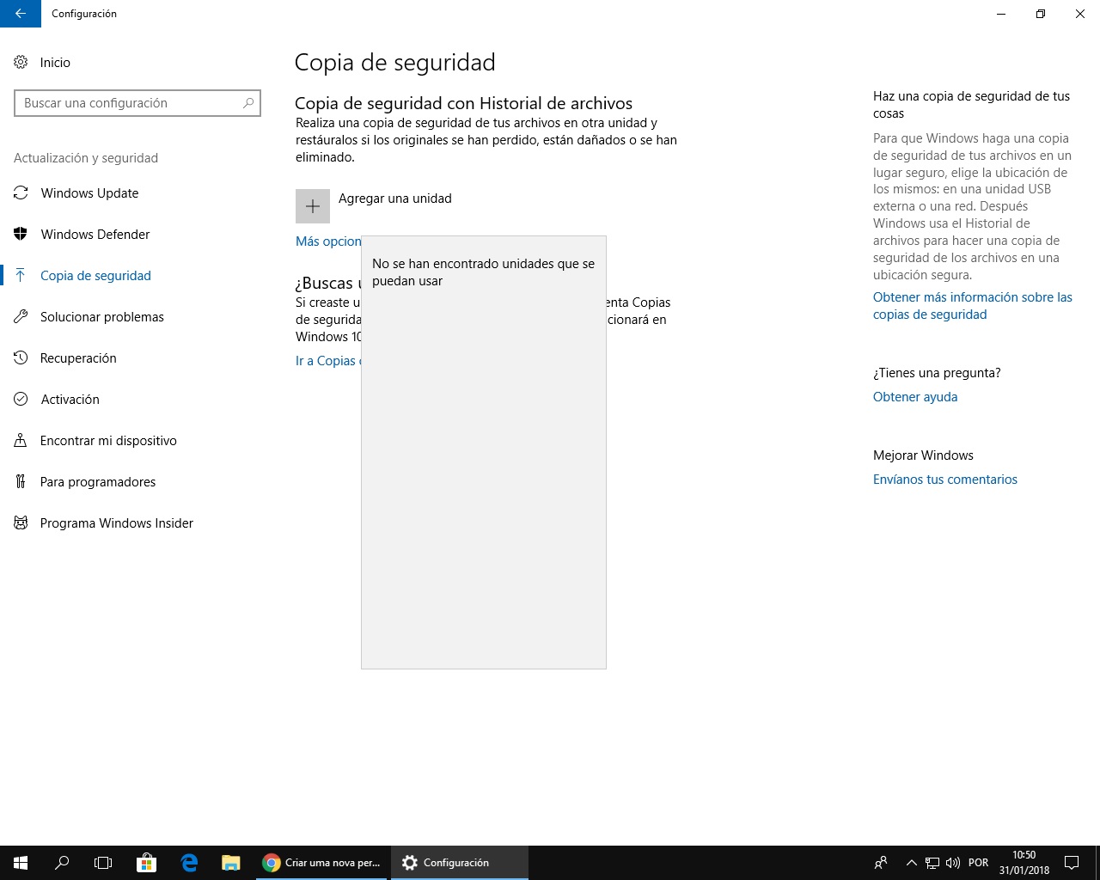The image size is (1100, 880).
Task: Click 'Haz una copia de seguridad de tus cosas' heading
Action: [971, 105]
